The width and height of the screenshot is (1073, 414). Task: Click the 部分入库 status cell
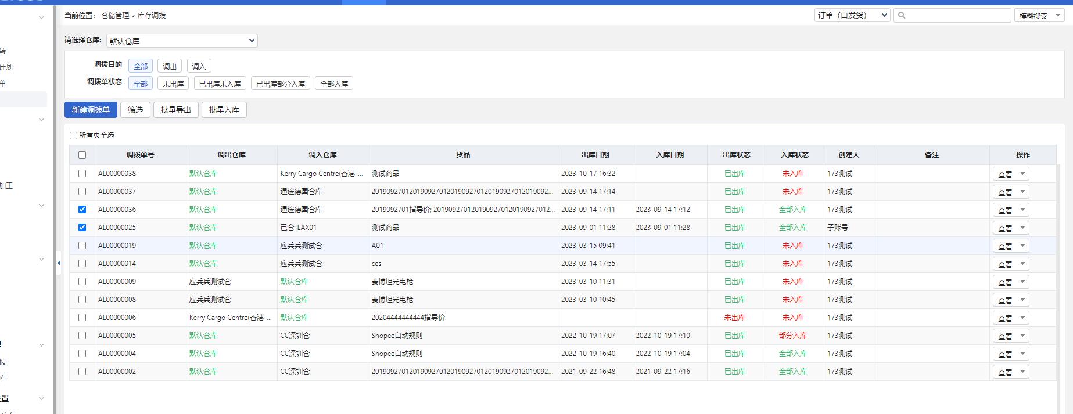click(793, 335)
